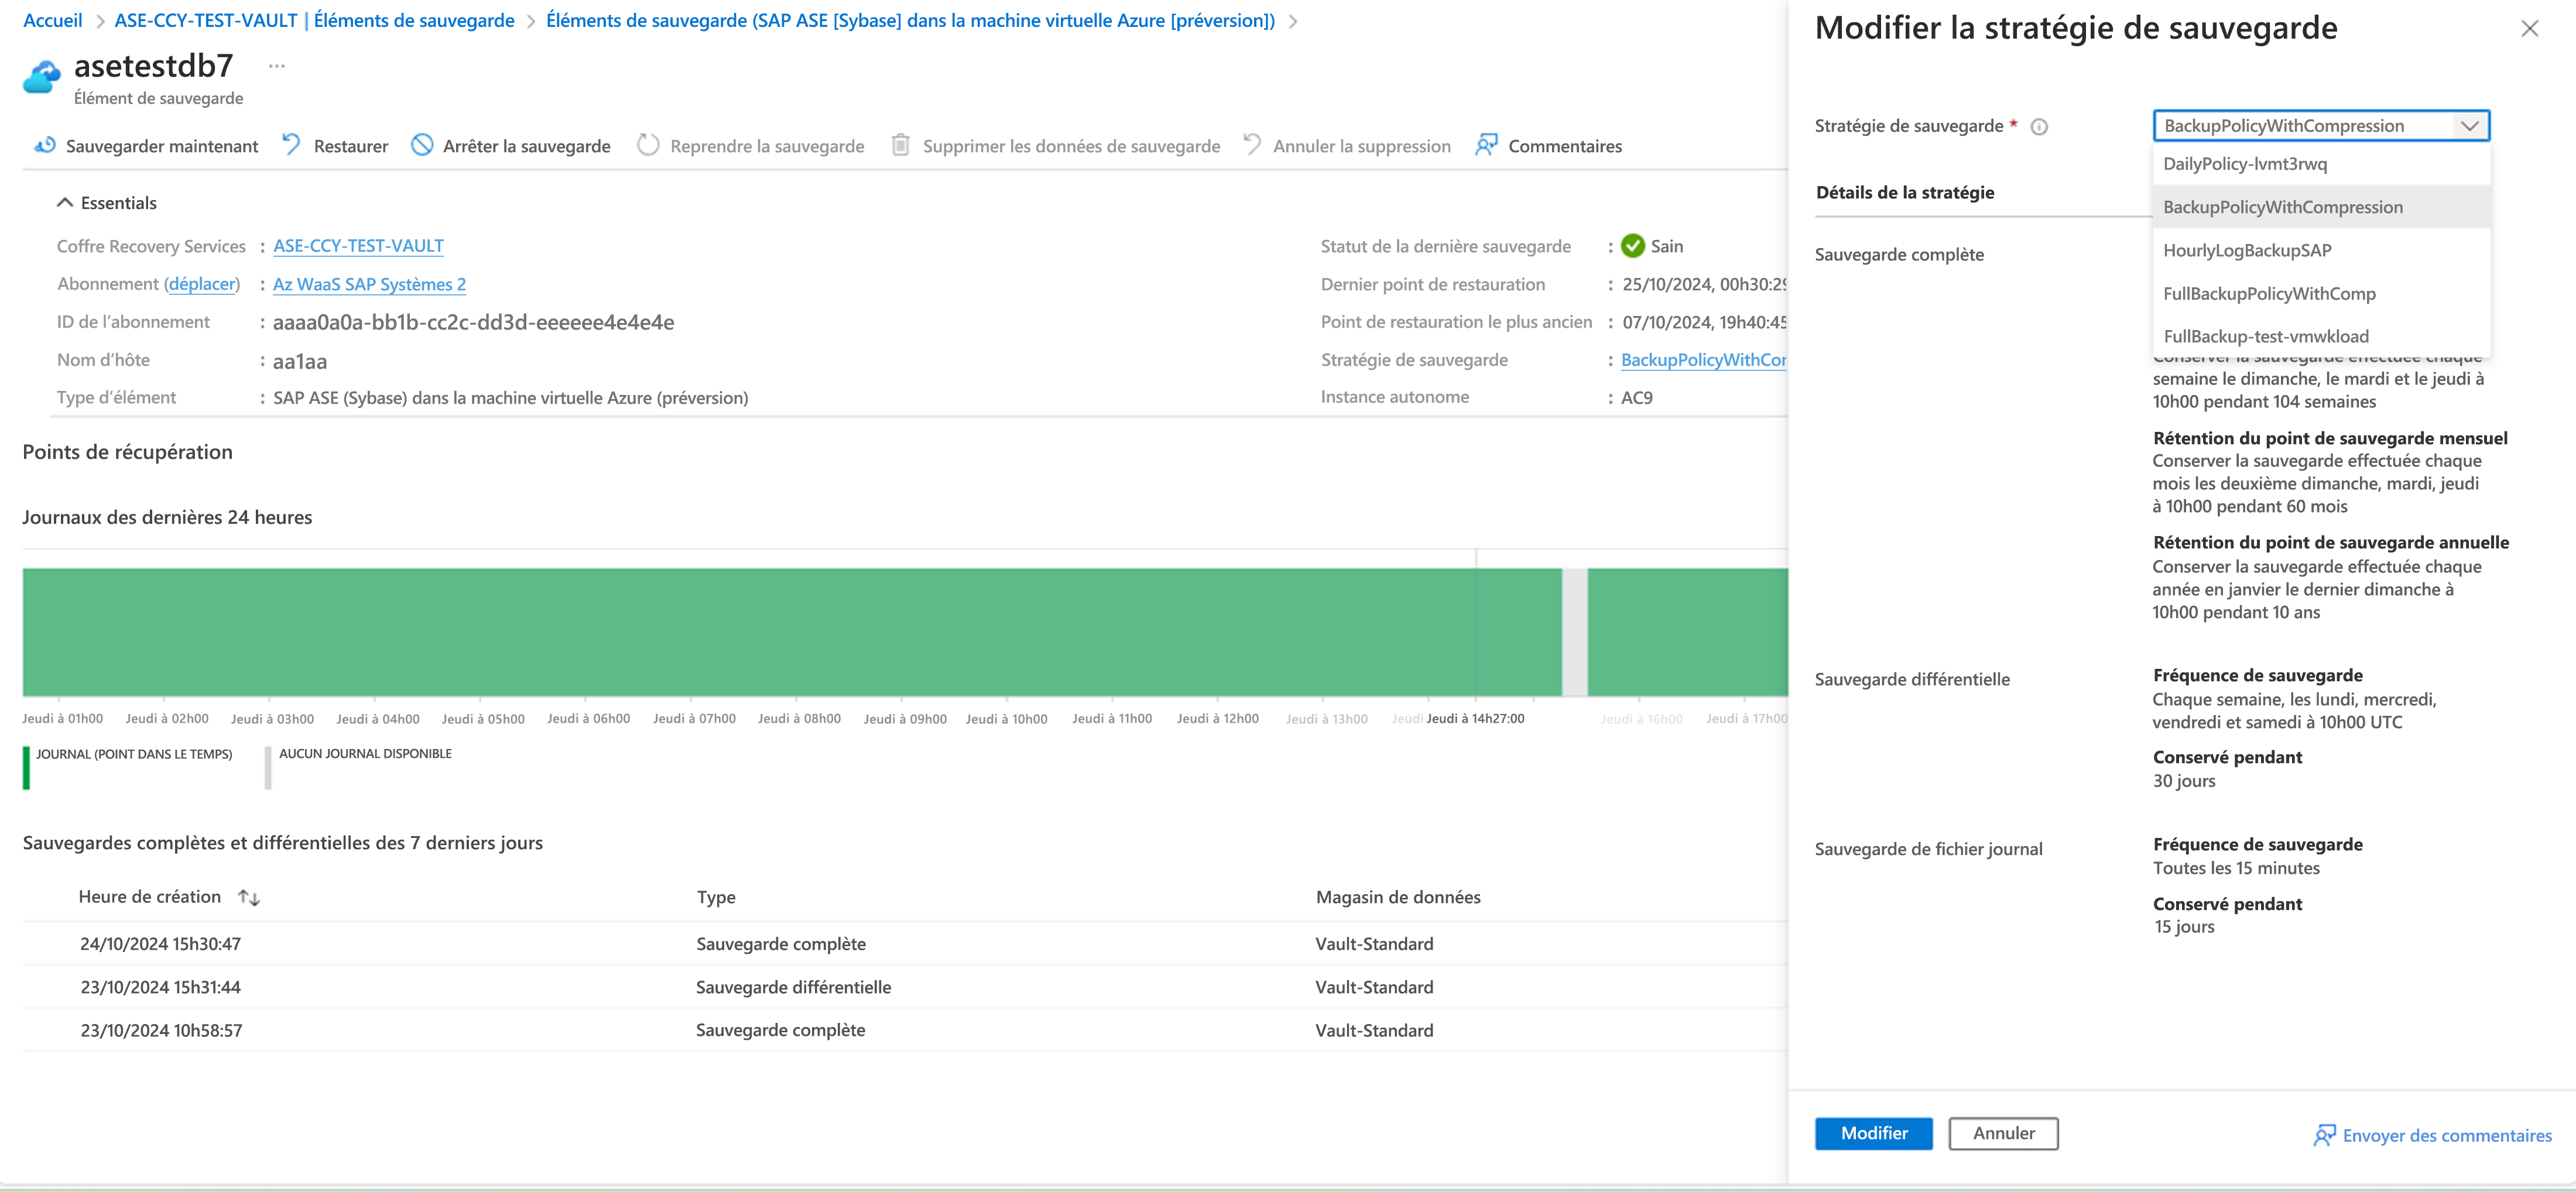Toggle the Stratégie de sauvegarde dropdown arrow
Image resolution: width=2576 pixels, height=1192 pixels.
coord(2469,126)
